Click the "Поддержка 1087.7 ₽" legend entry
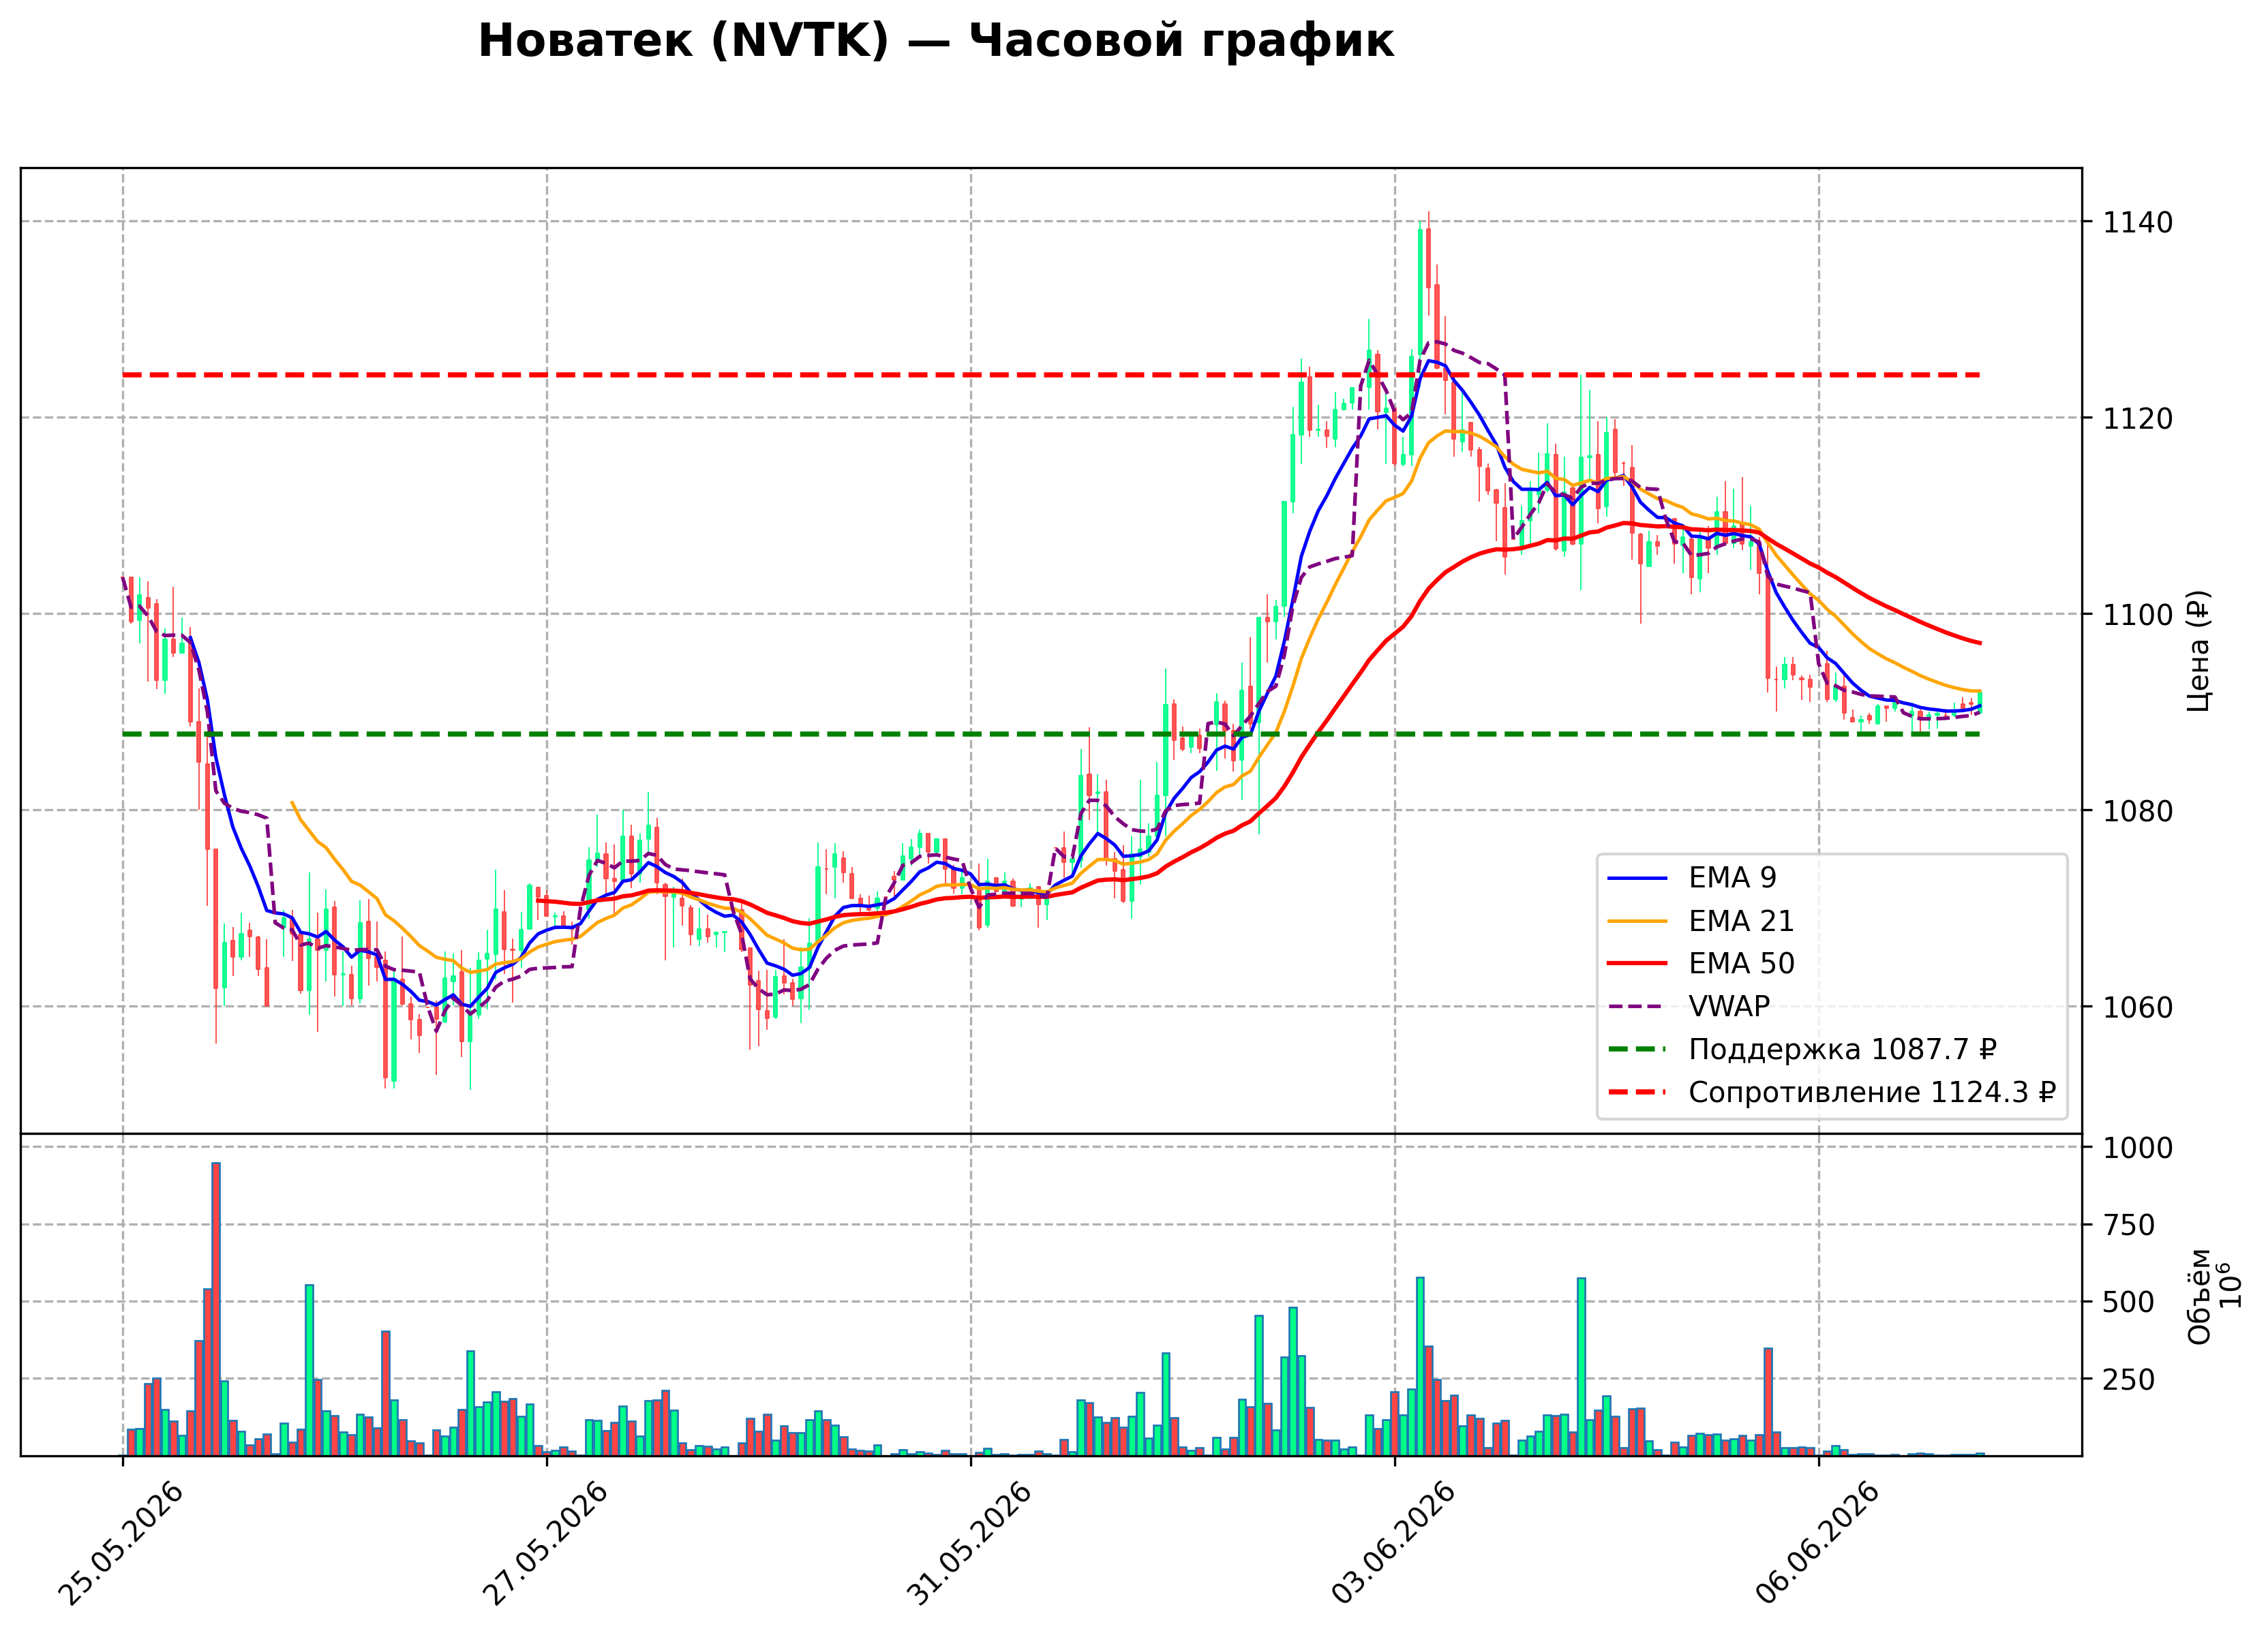 pyautogui.click(x=1842, y=1049)
